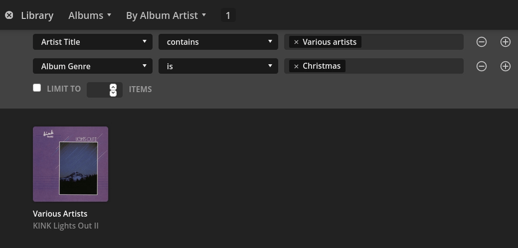
Task: Open the By Album Artist sort menu
Action: click(166, 15)
